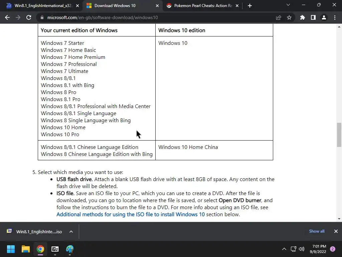Open the Chrome profile avatar
The image size is (342, 257).
(324, 17)
